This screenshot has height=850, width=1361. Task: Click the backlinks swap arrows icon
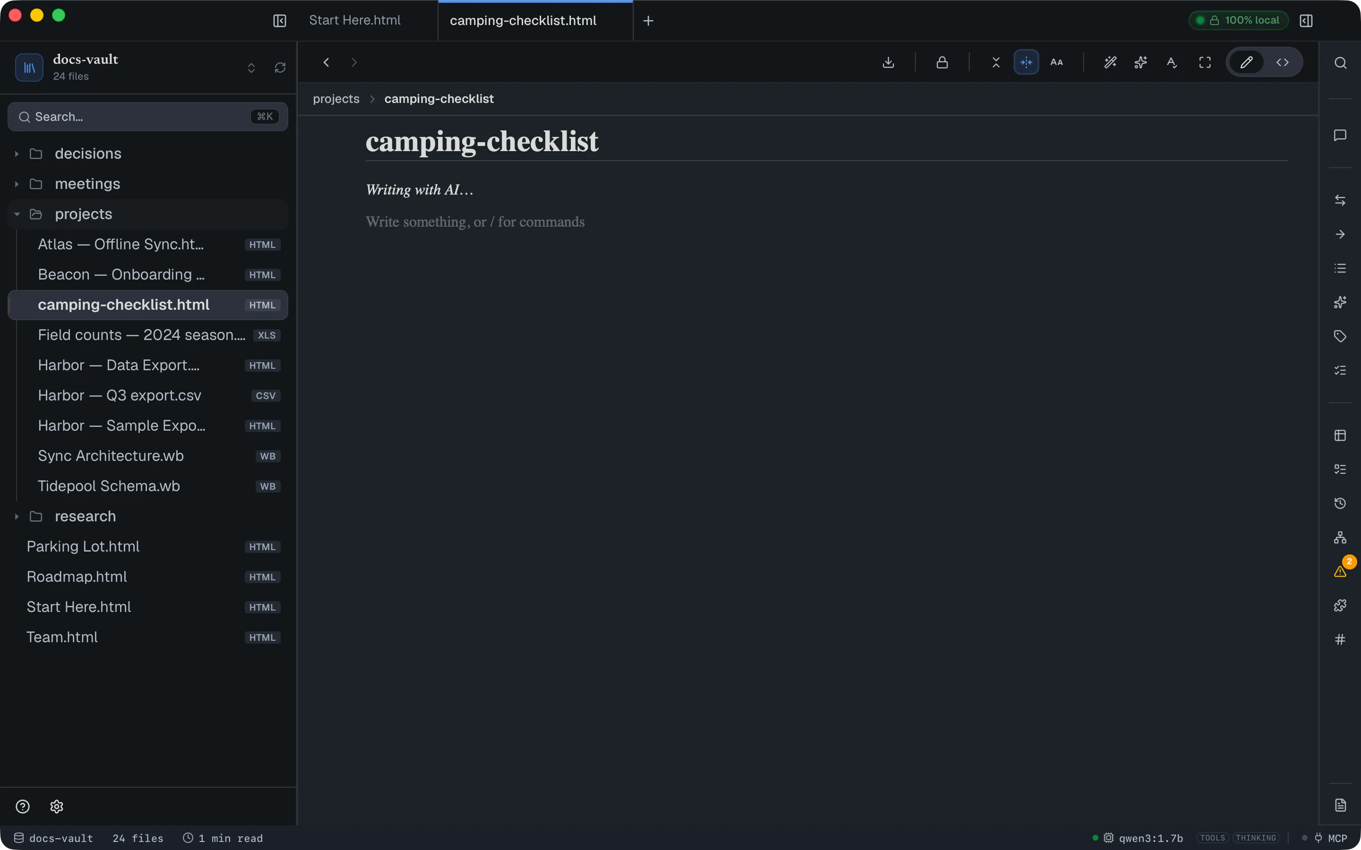click(1340, 201)
